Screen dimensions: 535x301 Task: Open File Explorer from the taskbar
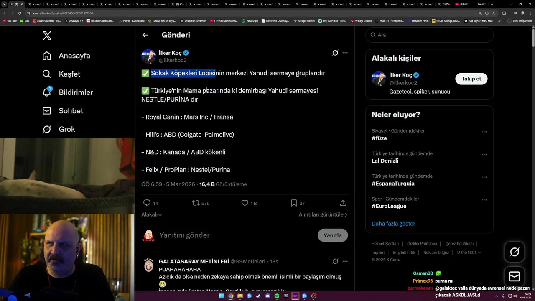[240, 296]
